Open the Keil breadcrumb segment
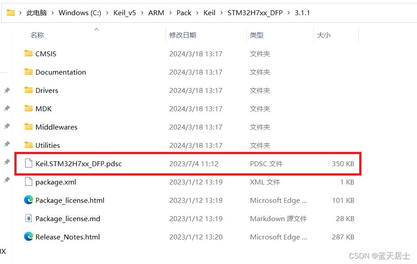 [x=209, y=13]
